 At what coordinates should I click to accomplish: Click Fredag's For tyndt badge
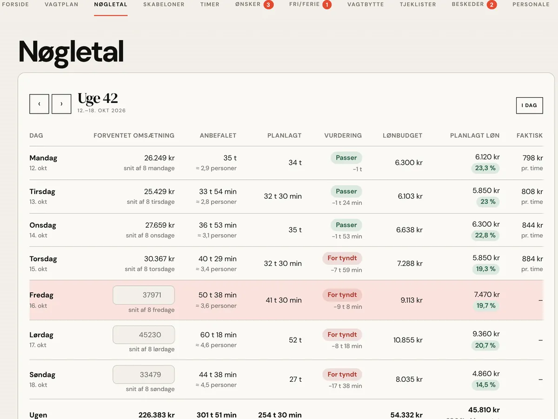[x=342, y=295]
